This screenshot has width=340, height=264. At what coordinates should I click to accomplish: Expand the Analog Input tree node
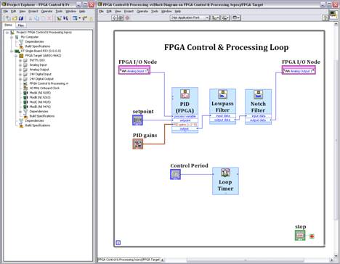(x=20, y=65)
